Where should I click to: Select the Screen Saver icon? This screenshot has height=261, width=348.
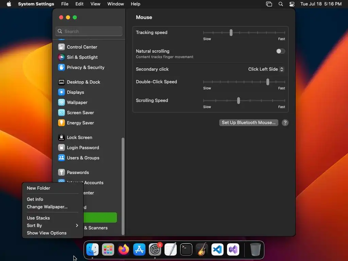tap(62, 112)
